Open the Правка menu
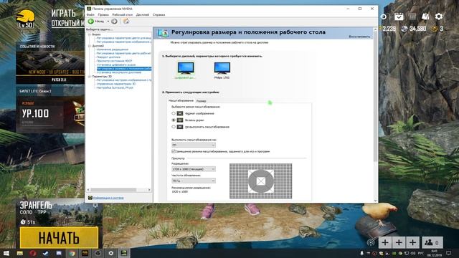 click(103, 14)
